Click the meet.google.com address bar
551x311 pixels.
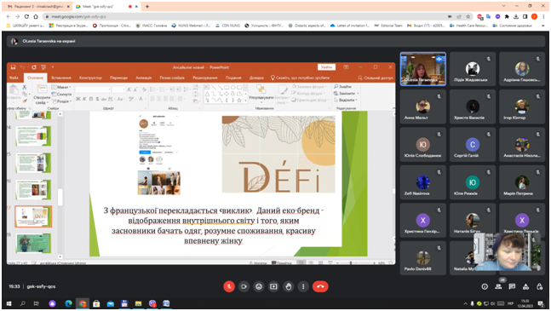tap(246, 16)
